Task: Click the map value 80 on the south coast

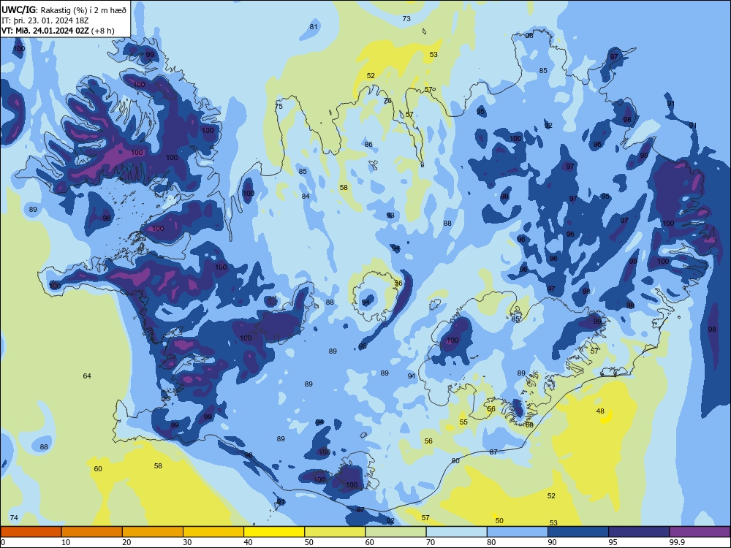Action: pos(455,461)
